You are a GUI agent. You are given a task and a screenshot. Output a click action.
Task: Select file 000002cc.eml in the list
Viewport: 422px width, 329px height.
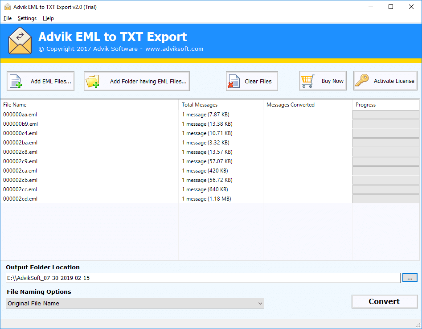[20, 189]
